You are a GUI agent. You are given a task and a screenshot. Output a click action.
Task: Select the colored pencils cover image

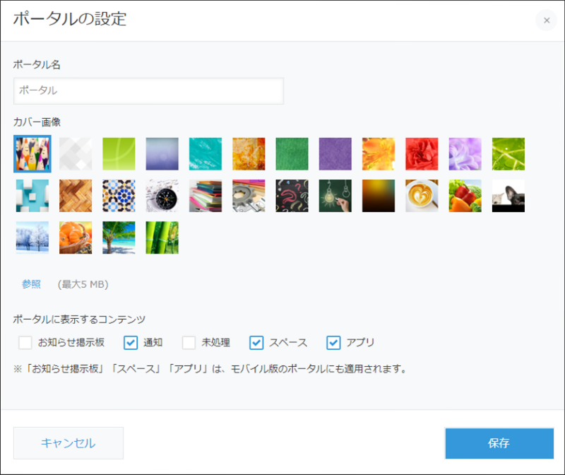coord(32,154)
